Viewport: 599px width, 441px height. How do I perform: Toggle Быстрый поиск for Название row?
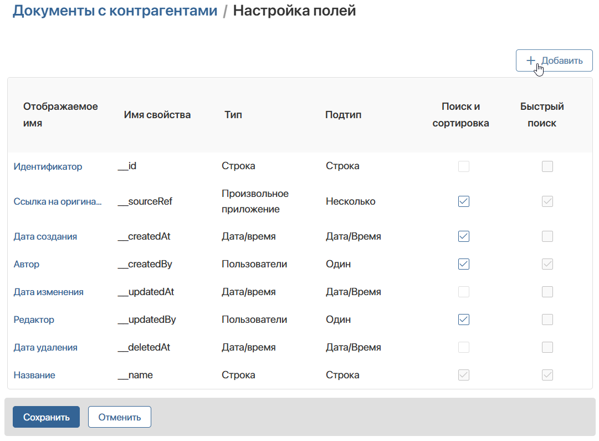point(547,375)
